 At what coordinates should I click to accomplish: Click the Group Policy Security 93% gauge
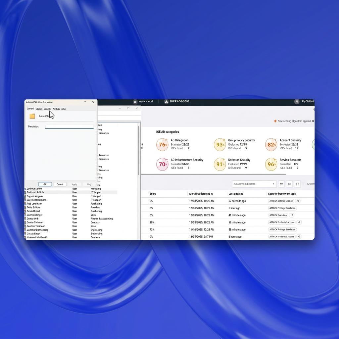[x=220, y=145]
